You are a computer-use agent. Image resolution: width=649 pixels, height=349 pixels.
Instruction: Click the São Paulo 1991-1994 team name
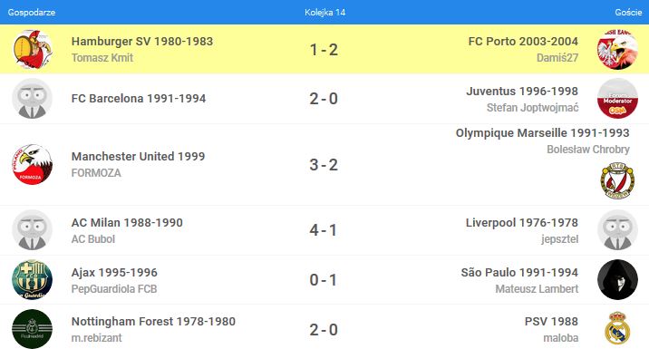coord(519,273)
